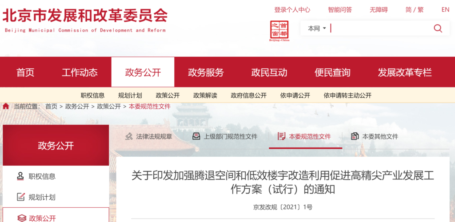Click the search magnifier icon
The height and width of the screenshot is (222, 455).
tap(438, 28)
